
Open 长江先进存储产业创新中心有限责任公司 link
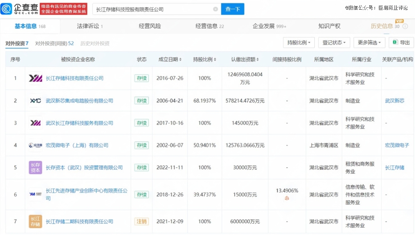tap(86, 194)
